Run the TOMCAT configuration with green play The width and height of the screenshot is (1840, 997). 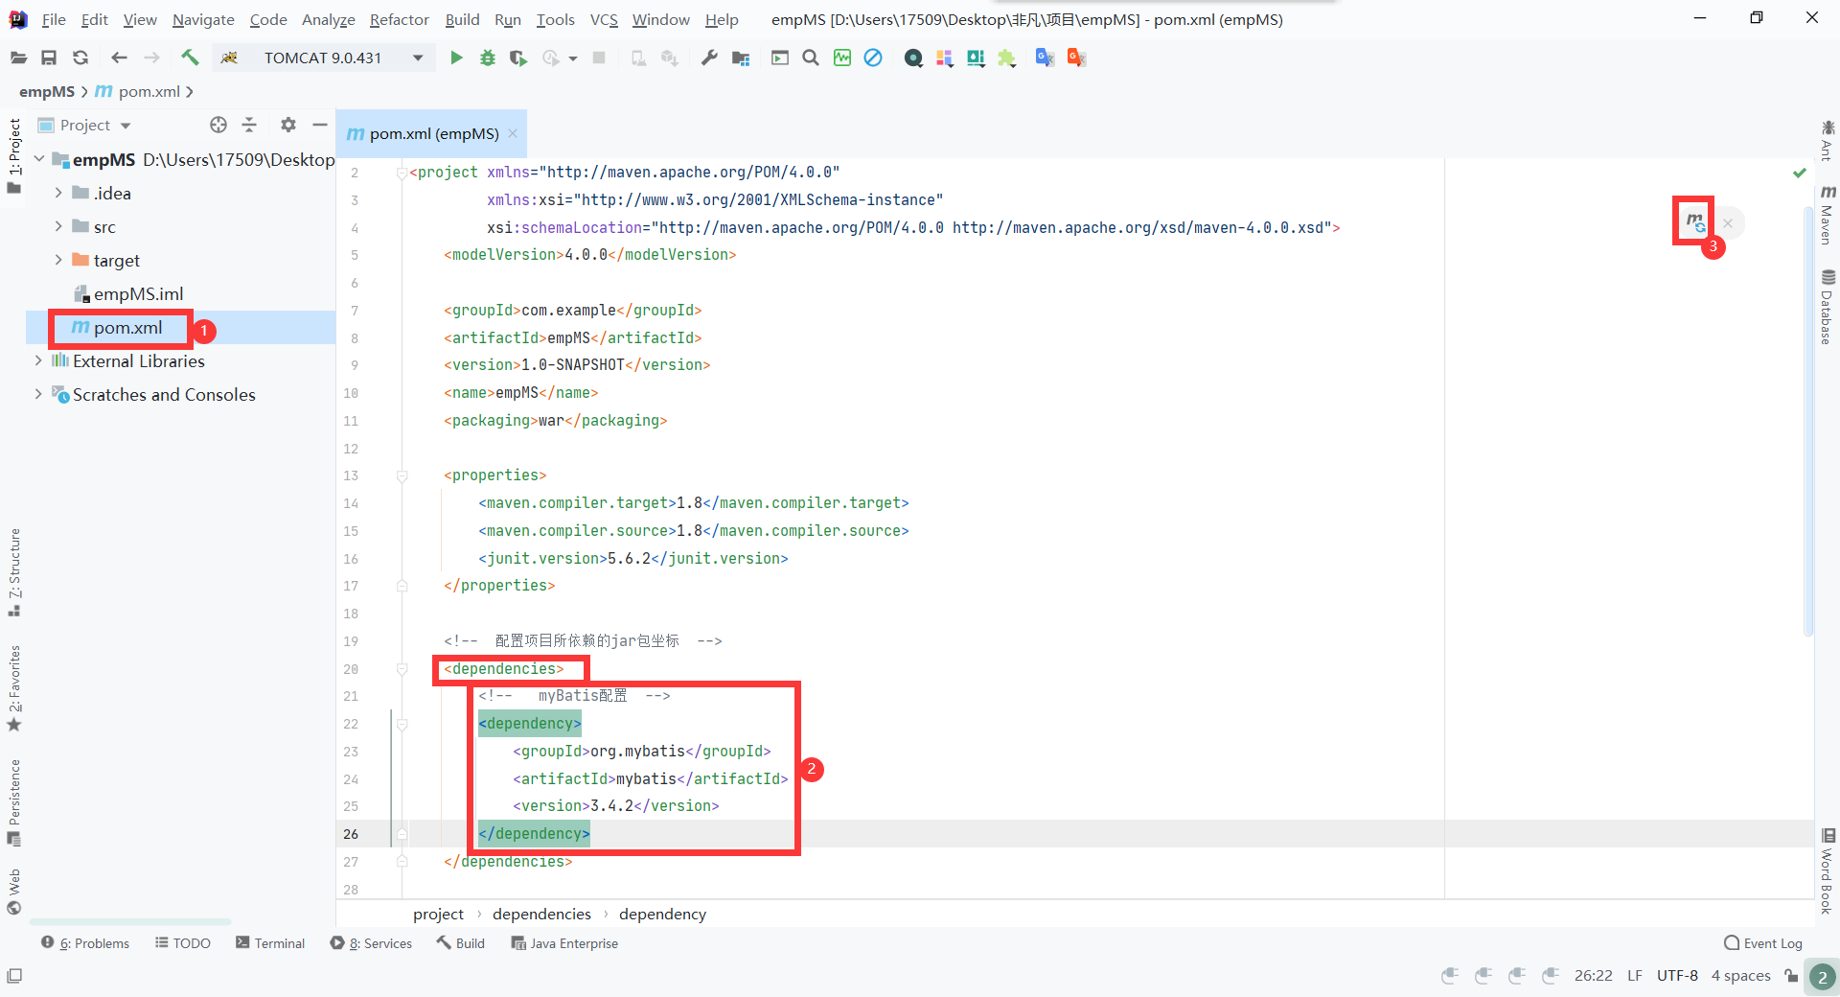point(456,58)
